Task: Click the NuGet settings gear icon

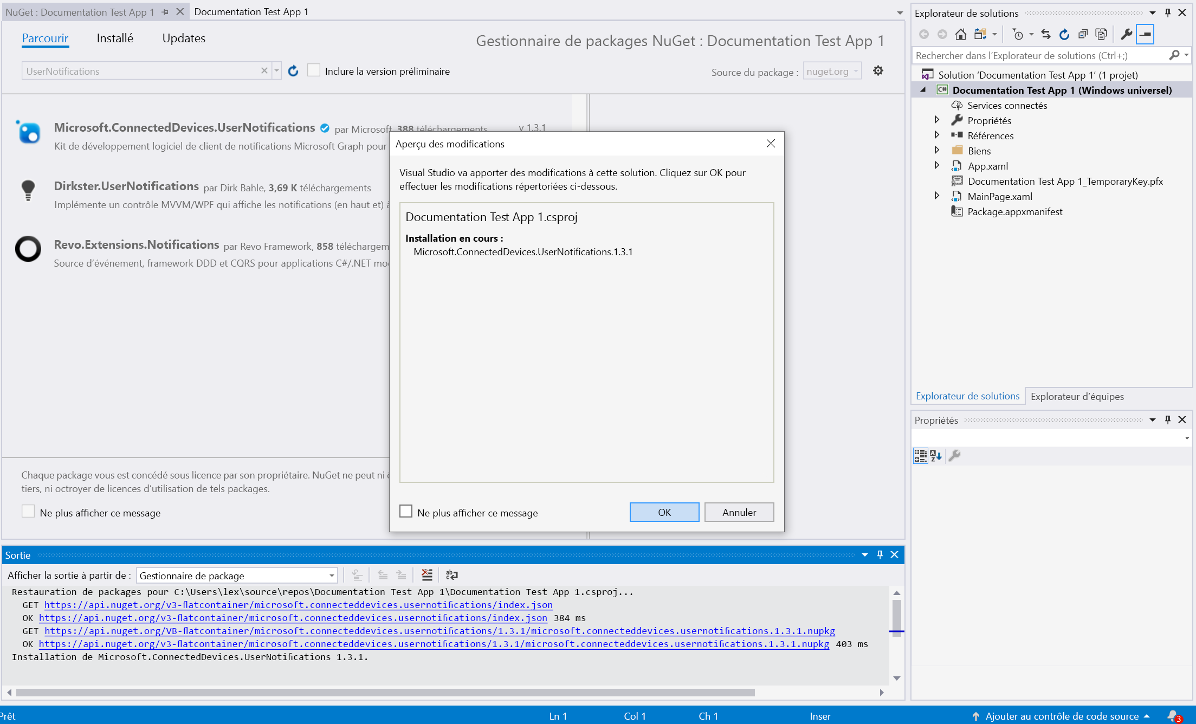Action: [879, 71]
